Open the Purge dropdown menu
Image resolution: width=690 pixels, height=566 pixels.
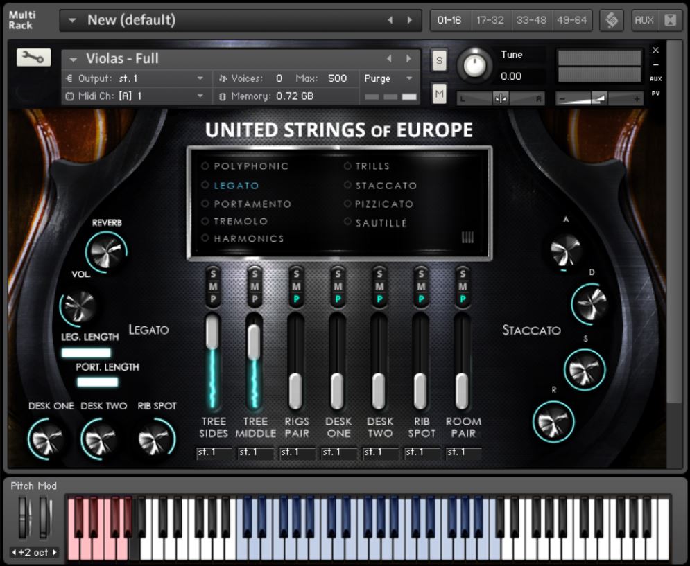pos(390,78)
